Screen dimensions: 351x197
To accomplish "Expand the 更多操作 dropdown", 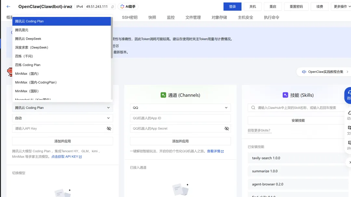I will (x=341, y=7).
